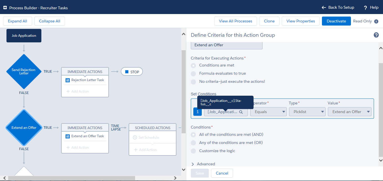
Task: Click plus icon under Extend an Offer Task
Action: 68,148
